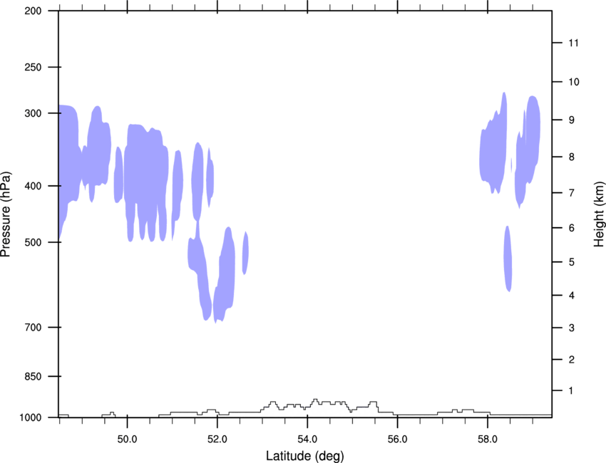Click the small isolated blob near 52.6 latitude
The image size is (606, 463).
[x=245, y=253]
